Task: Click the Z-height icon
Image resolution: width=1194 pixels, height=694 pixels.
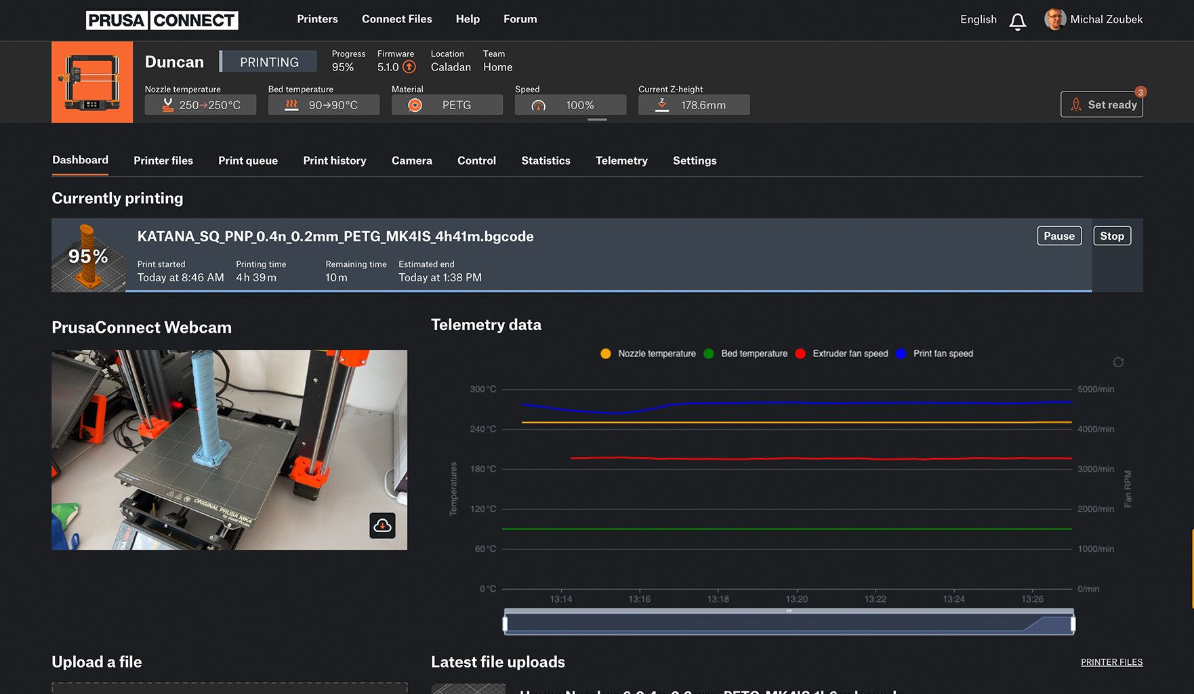Action: pos(662,105)
